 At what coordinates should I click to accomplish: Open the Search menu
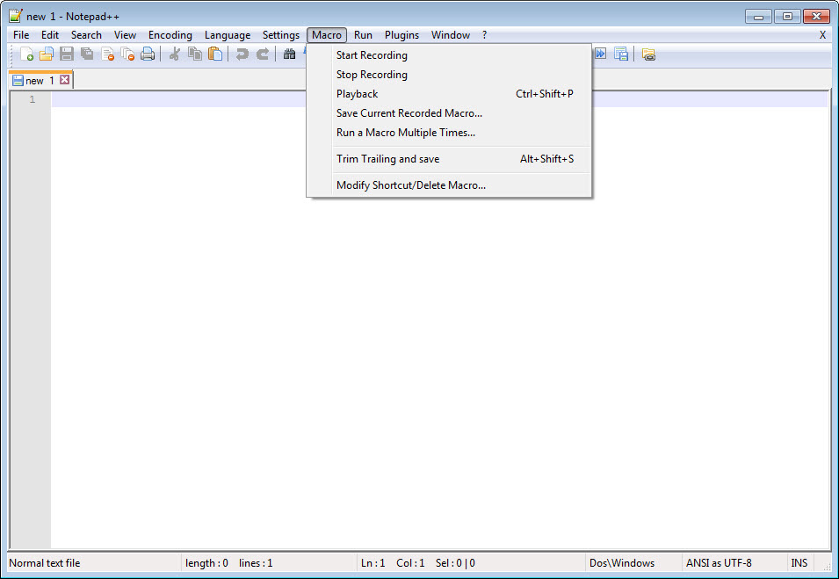click(x=86, y=35)
